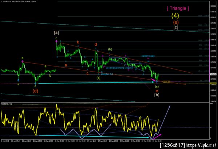Click the barrier Triangle annotation text
The image size is (218, 149).
(148, 56)
